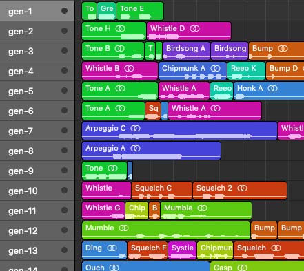Click the loop icon on Arpeggio C region
Screen dimensions: 304x271
point(136,129)
